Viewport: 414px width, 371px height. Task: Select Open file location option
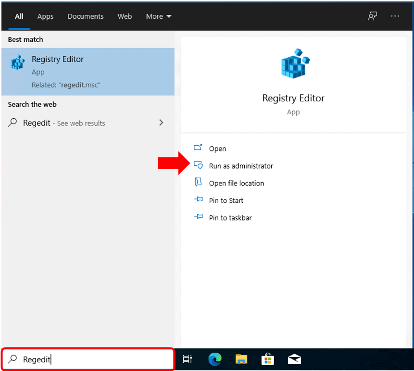(236, 183)
